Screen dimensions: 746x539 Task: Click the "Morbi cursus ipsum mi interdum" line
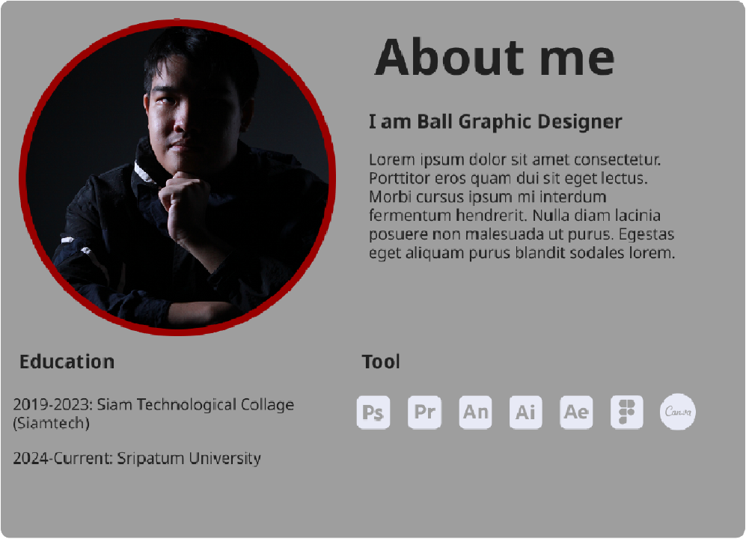click(x=488, y=197)
